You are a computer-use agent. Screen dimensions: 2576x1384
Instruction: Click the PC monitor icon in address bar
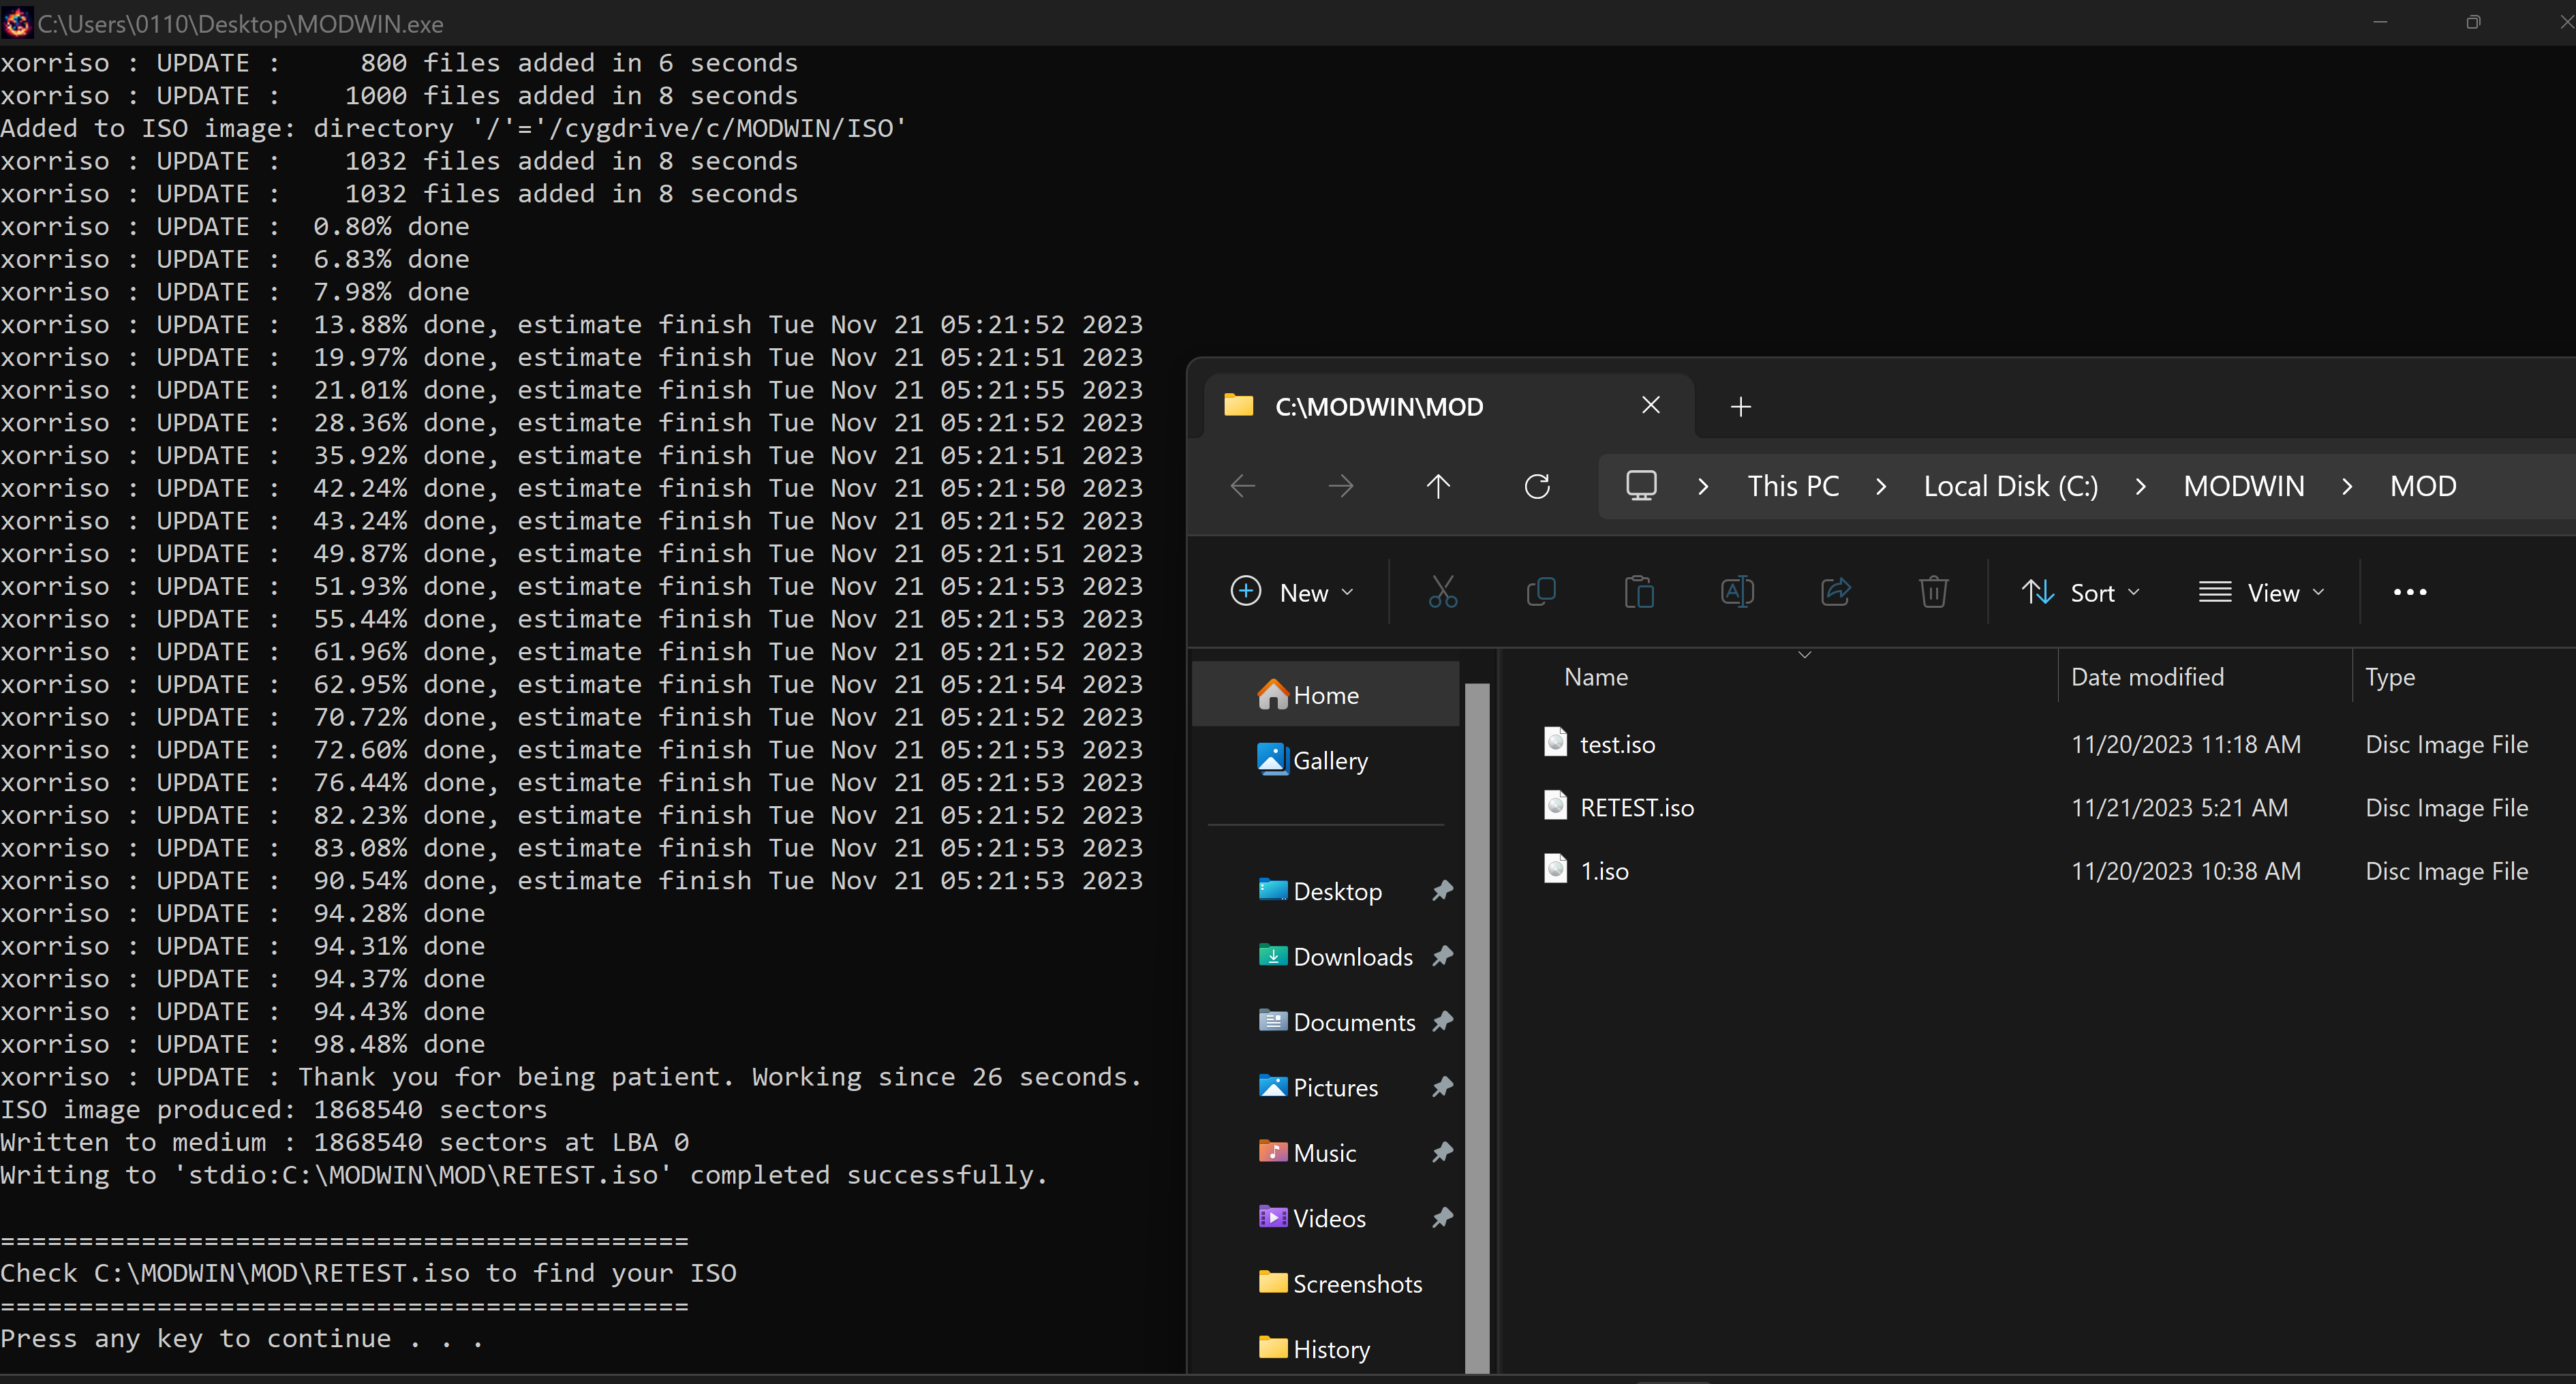point(1641,486)
